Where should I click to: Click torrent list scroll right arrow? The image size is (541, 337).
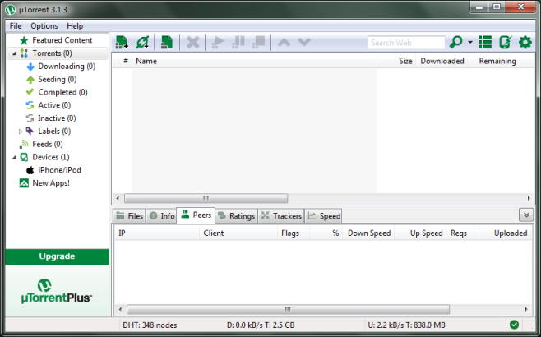click(529, 198)
